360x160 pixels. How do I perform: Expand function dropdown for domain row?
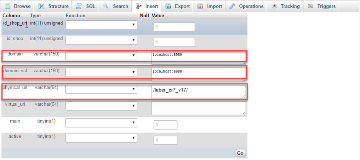pyautogui.click(x=101, y=56)
